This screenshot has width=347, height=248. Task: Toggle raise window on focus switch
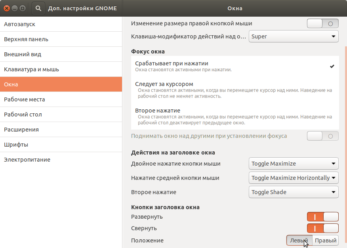pos(323,136)
